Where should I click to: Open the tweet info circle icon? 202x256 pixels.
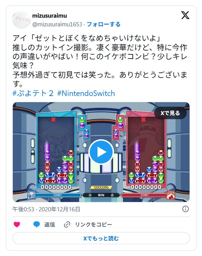pos(185,209)
